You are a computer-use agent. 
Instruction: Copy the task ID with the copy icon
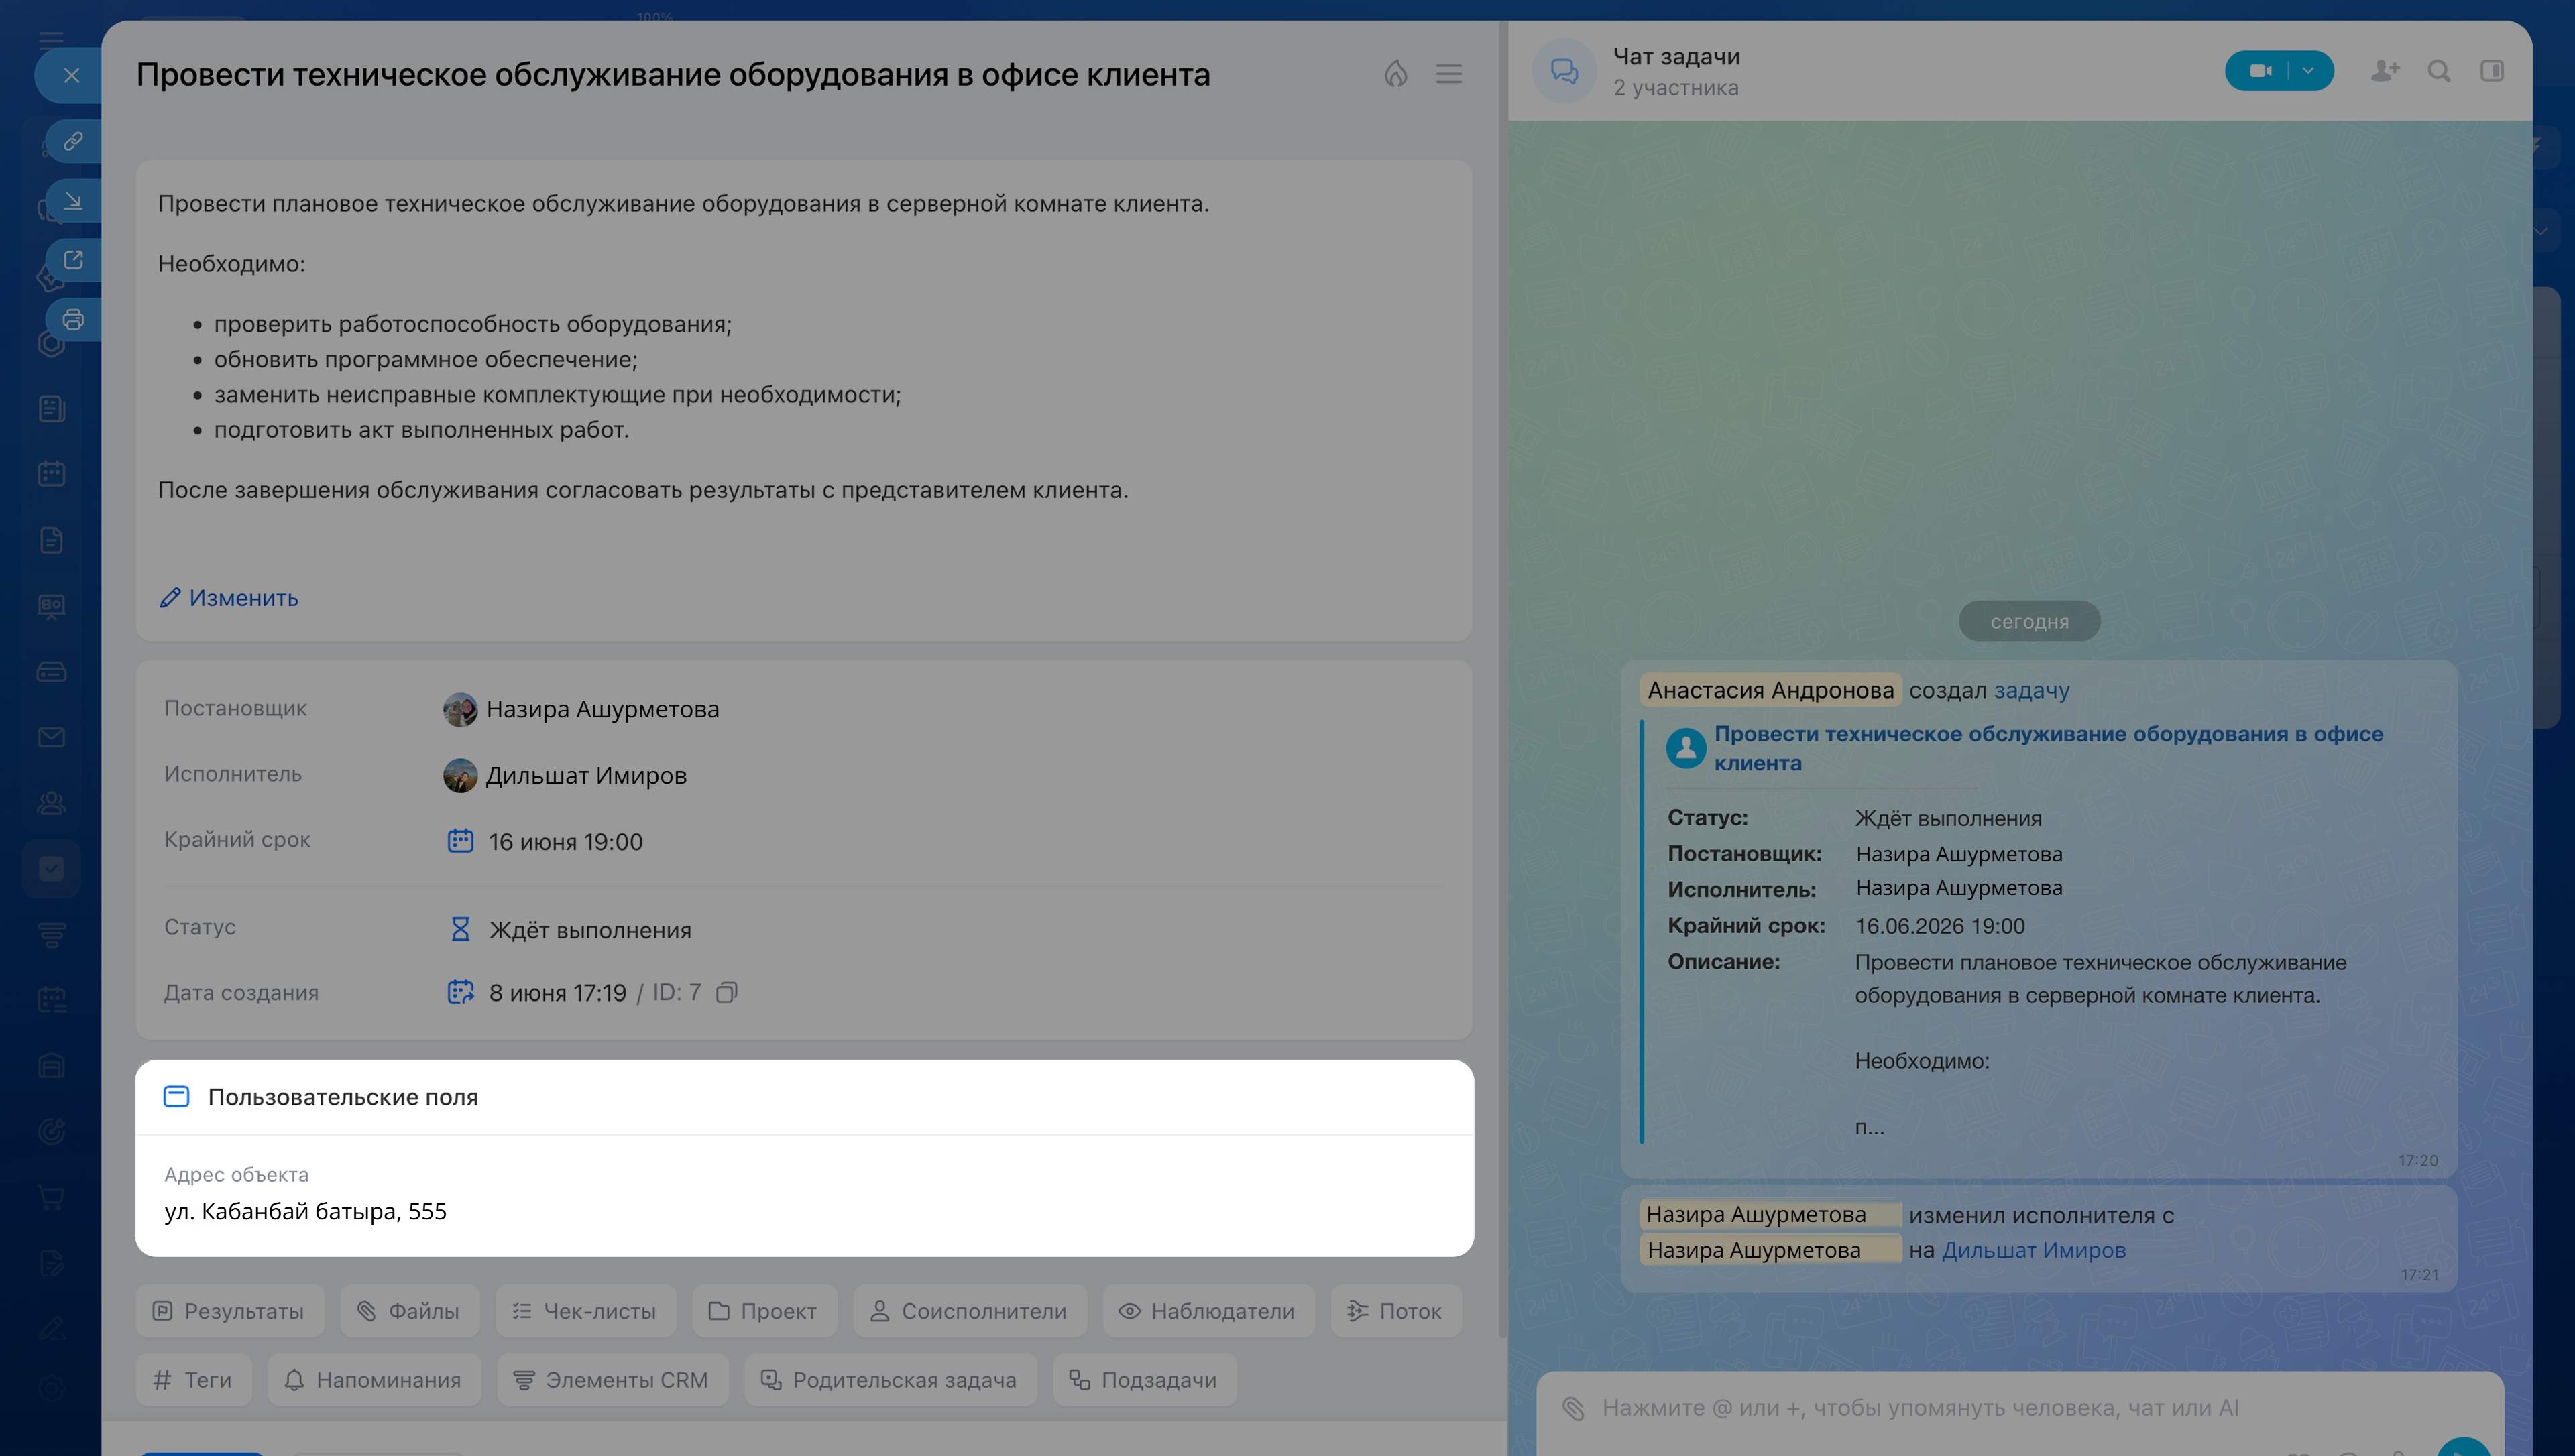[727, 993]
